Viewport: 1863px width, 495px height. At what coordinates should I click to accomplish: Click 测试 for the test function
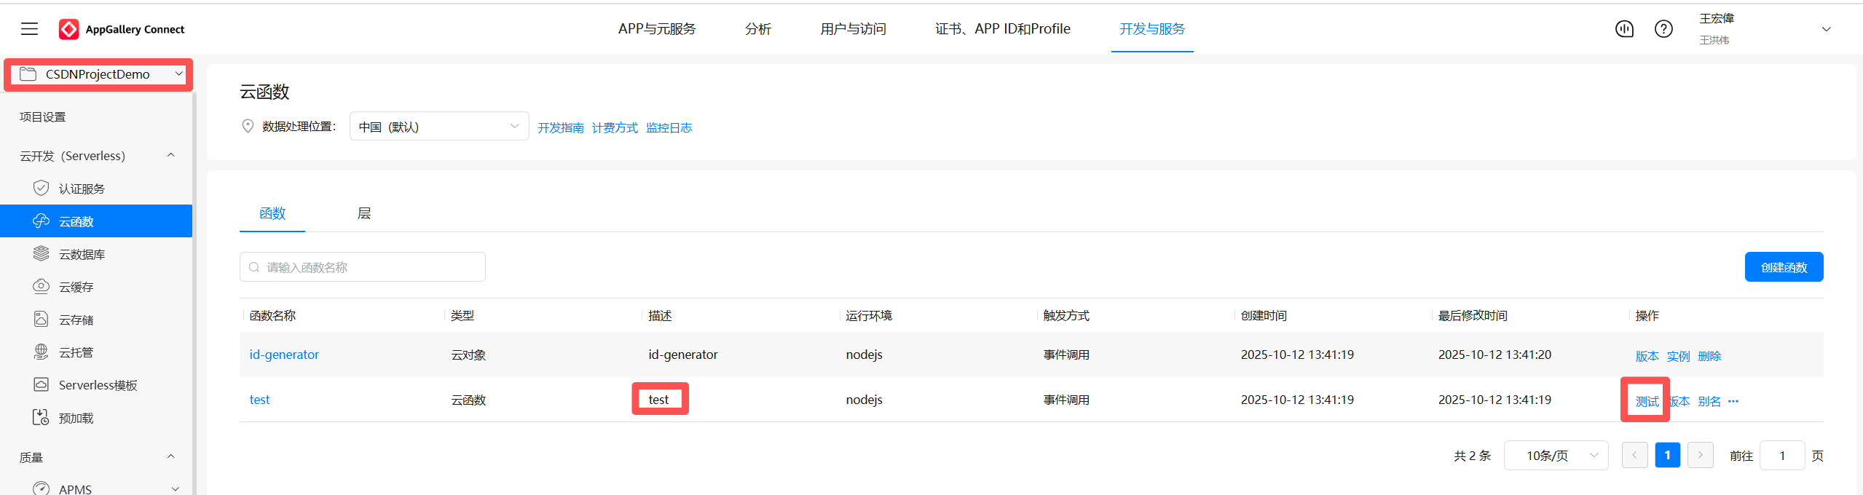point(1647,401)
